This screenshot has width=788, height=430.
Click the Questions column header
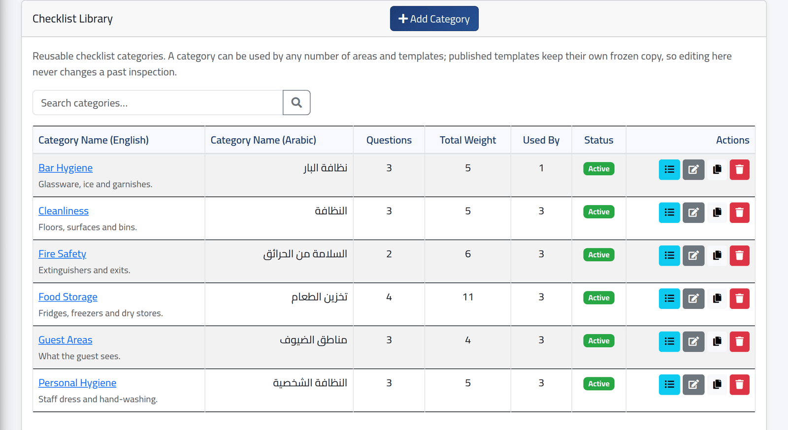[x=389, y=140]
